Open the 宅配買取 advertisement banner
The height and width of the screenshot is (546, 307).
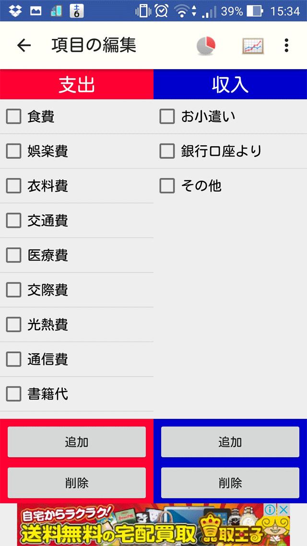(x=144, y=525)
